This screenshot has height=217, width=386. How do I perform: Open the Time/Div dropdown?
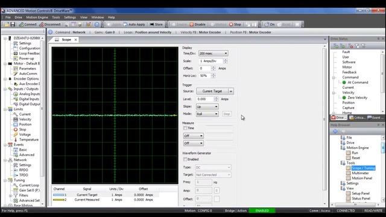[x=213, y=54]
